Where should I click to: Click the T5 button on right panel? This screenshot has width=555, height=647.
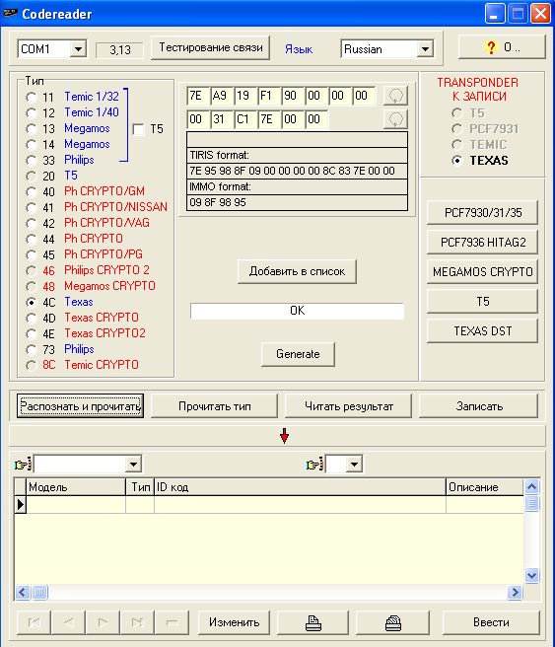(483, 302)
